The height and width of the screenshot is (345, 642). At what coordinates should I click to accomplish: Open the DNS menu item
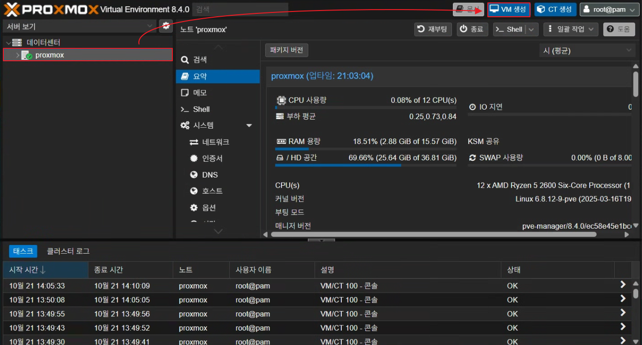[218, 175]
